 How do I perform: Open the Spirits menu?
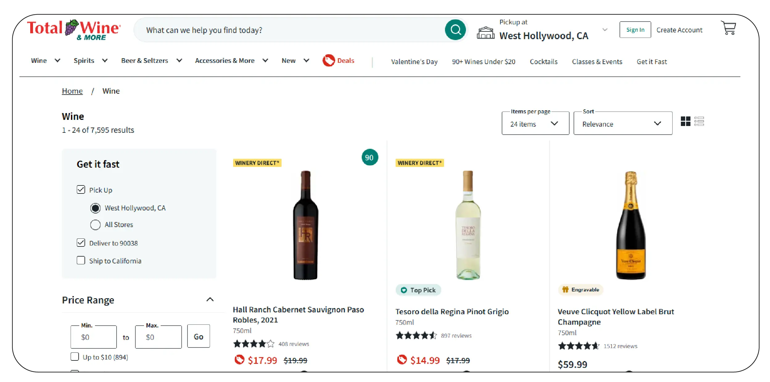pyautogui.click(x=84, y=60)
